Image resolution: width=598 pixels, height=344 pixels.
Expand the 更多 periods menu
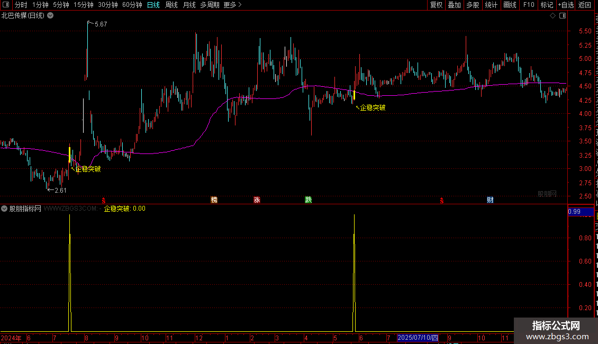click(232, 5)
